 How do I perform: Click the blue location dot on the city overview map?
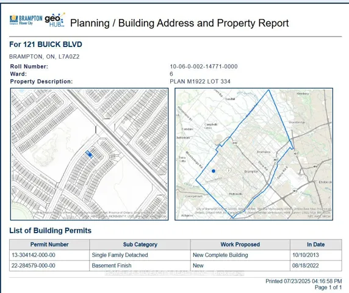(x=214, y=171)
